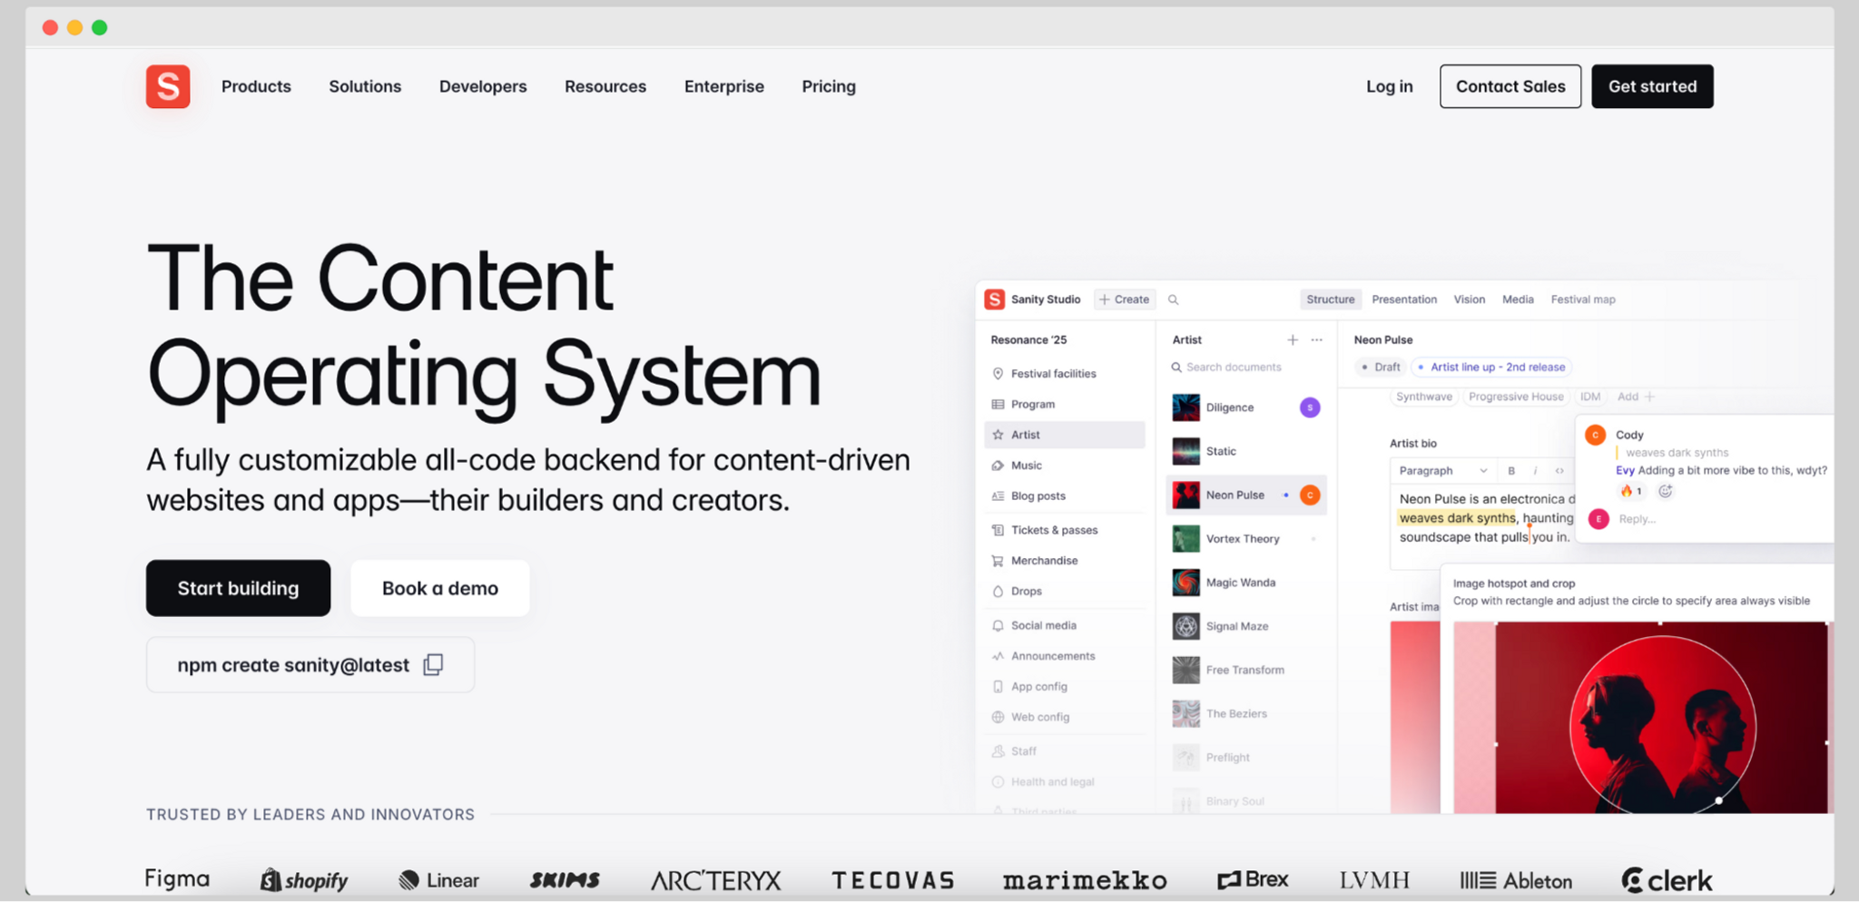
Task: Open the Developers menu
Action: pos(483,86)
